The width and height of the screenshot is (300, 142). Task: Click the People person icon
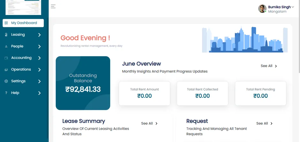(x=6, y=46)
